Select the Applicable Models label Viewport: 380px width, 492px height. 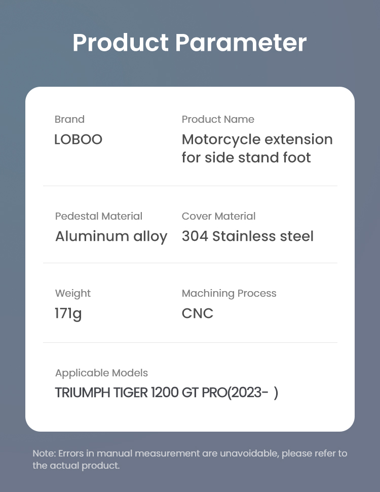(101, 373)
